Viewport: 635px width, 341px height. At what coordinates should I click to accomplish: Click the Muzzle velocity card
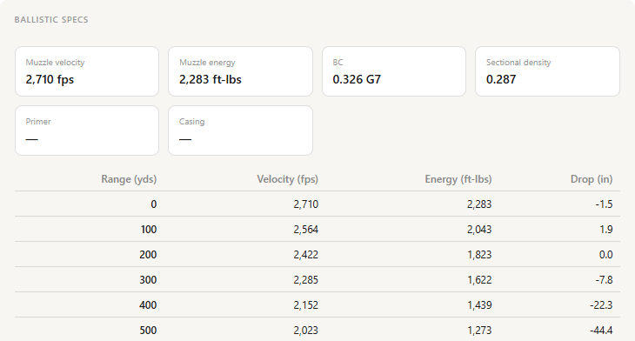[87, 71]
